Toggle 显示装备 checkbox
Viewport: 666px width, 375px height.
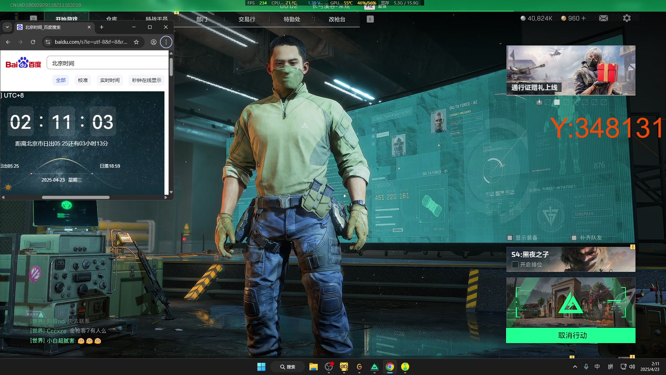pyautogui.click(x=510, y=238)
